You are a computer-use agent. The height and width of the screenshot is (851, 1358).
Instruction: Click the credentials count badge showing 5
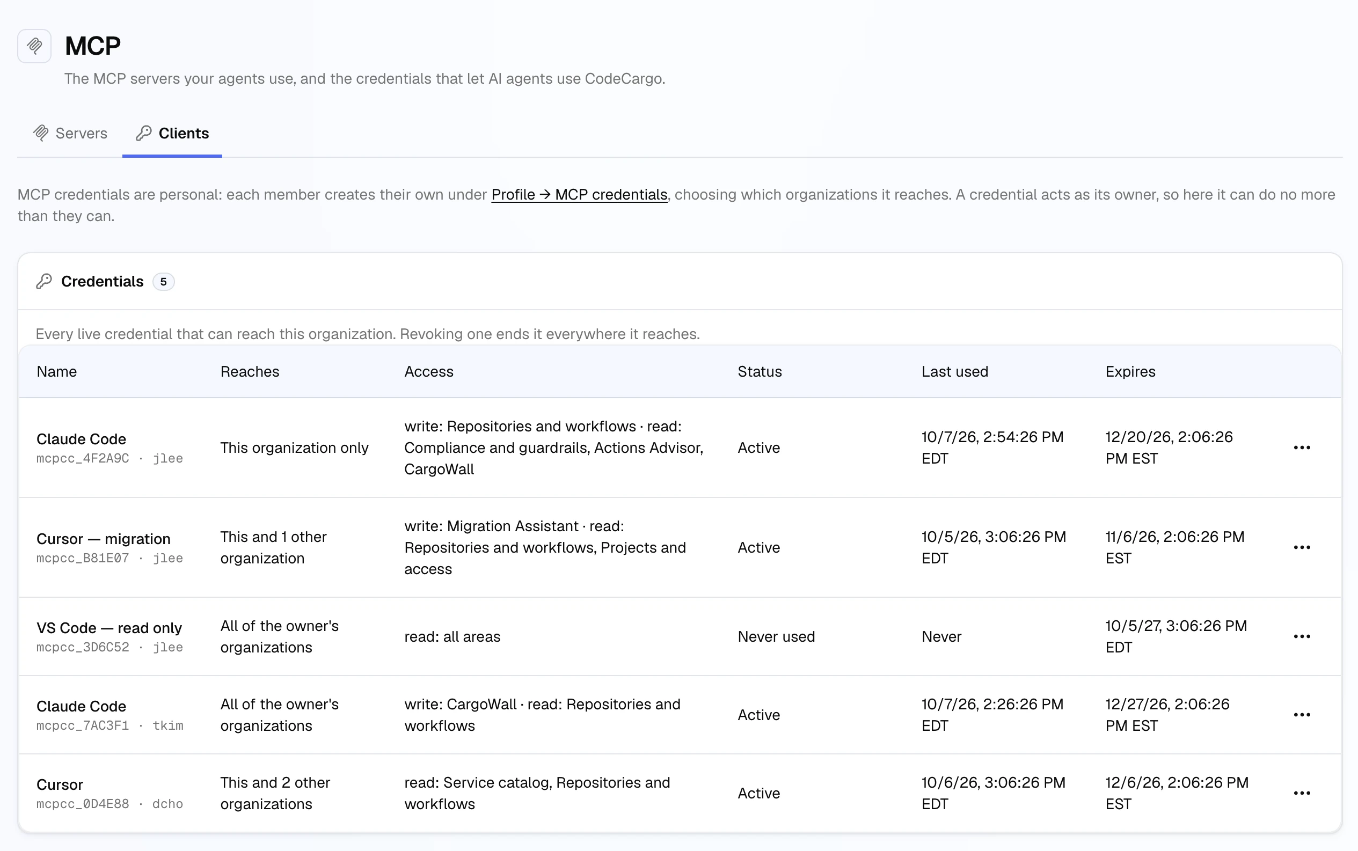(x=163, y=281)
